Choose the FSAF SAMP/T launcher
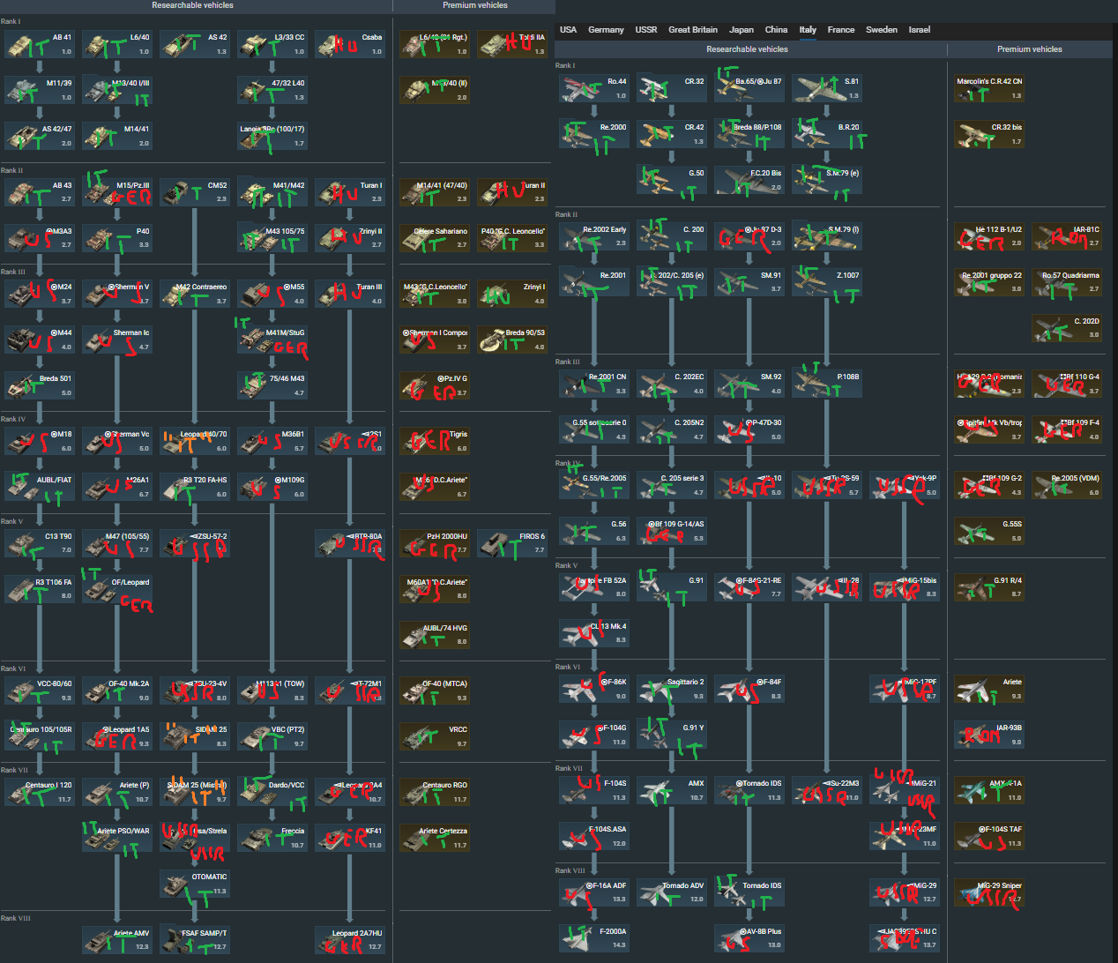Screen dimensions: 1118x963 pos(195,940)
